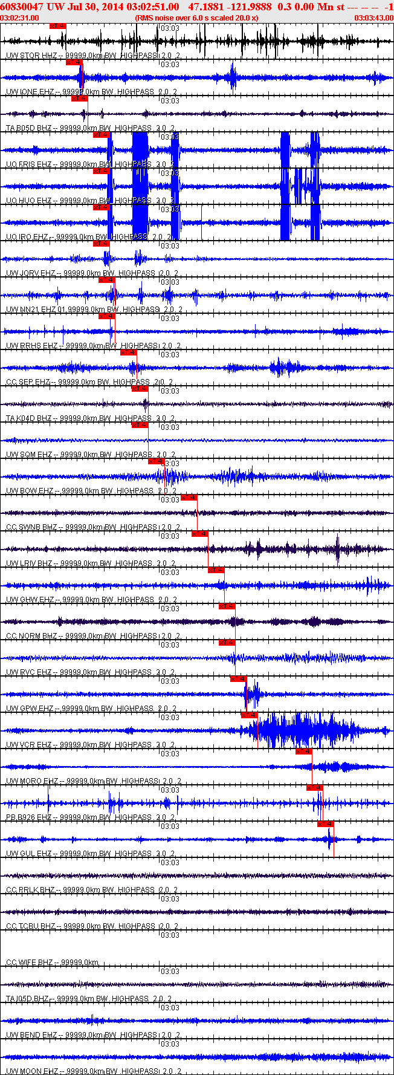The height and width of the screenshot is (1075, 394).
Task: Select the xT 4 pick flag on UW NN21 EHZ
Action: [107, 280]
